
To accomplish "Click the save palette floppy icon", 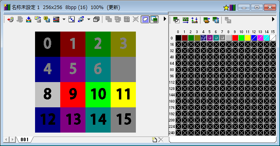I will click(x=216, y=20).
